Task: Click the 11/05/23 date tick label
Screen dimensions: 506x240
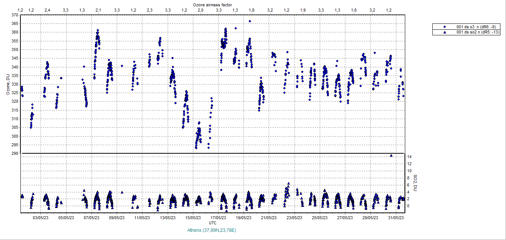Action: (142, 218)
